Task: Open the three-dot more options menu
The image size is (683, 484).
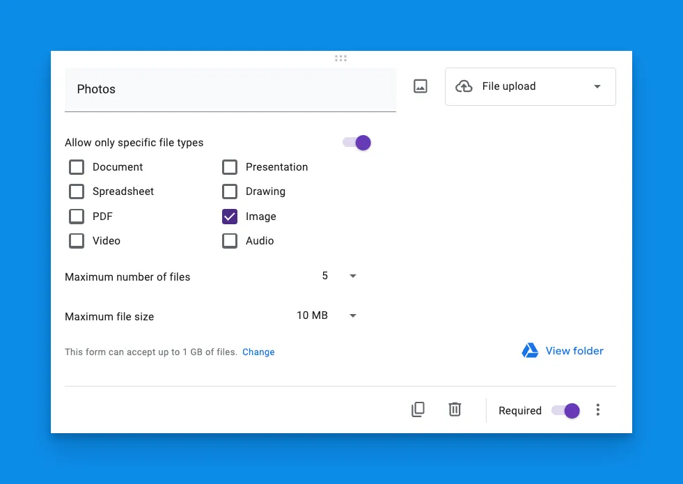Action: (x=597, y=410)
